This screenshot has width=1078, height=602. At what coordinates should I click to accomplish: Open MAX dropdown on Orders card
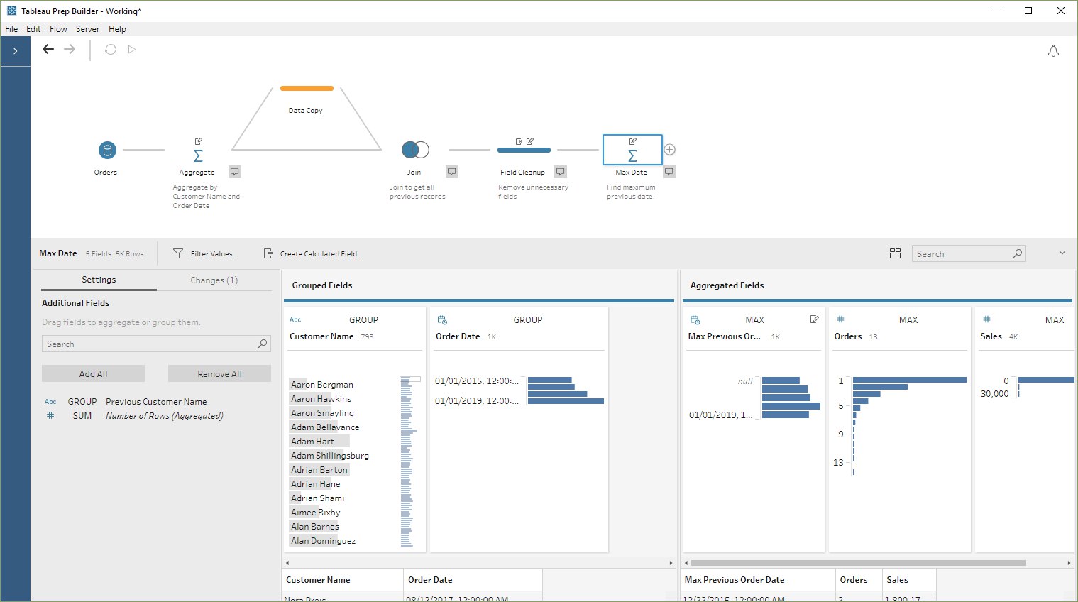tap(908, 320)
